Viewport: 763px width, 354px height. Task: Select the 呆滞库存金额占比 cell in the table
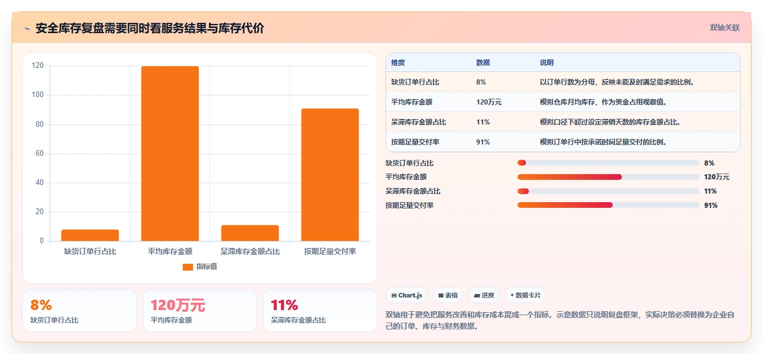point(419,122)
